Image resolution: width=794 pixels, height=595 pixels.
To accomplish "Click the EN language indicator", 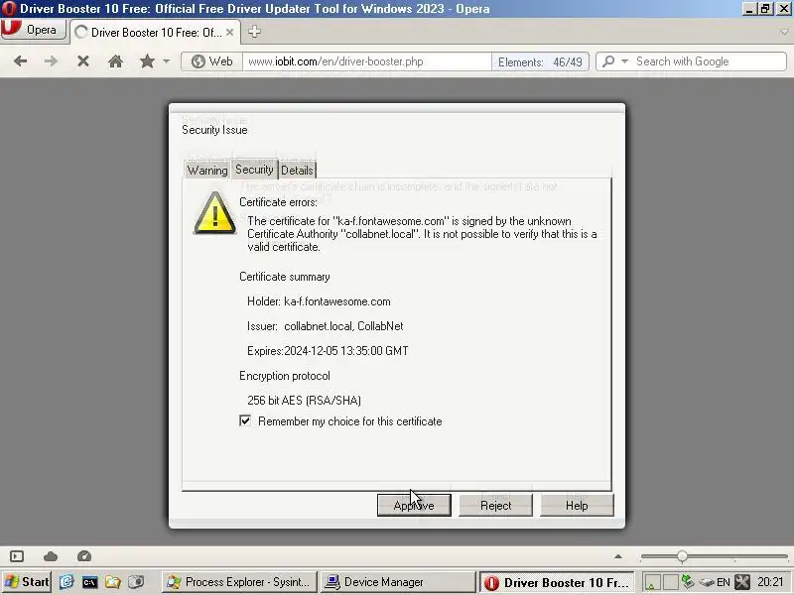I will [724, 582].
